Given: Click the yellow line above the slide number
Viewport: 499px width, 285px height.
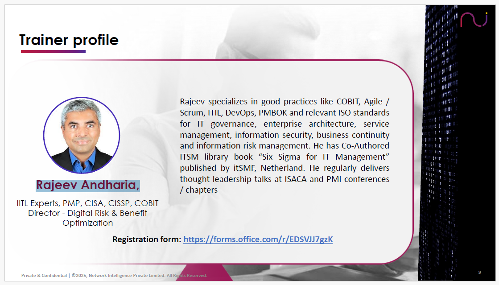Looking at the screenshot, I should pos(471,266).
